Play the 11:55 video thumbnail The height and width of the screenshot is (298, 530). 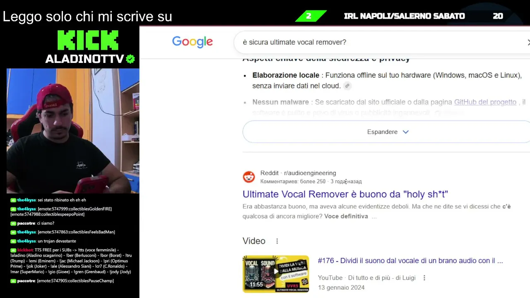[276, 274]
